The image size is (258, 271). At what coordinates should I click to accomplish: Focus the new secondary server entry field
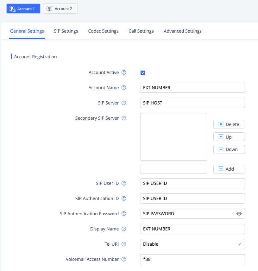(x=174, y=169)
